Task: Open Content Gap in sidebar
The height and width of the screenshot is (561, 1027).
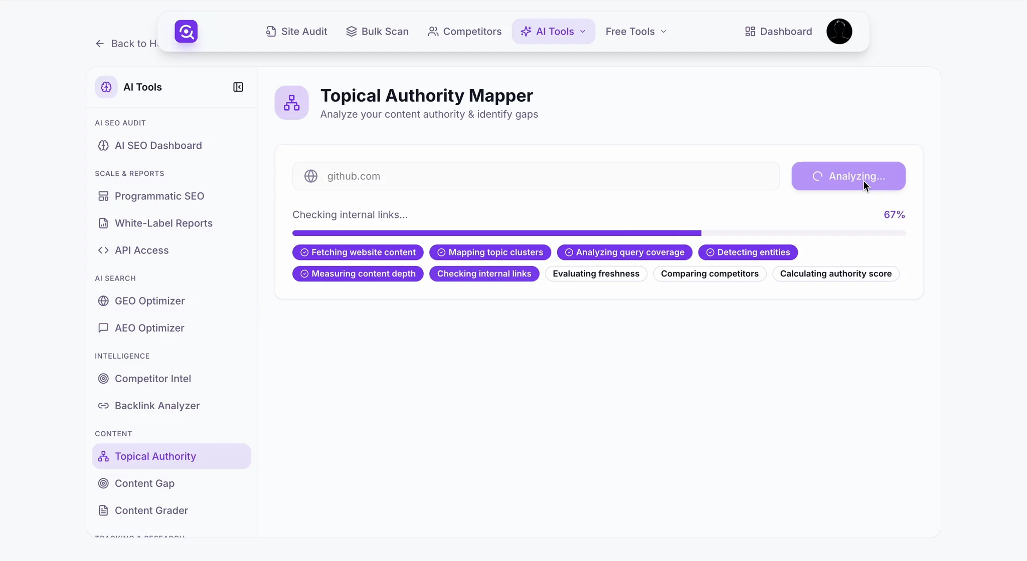Action: (144, 483)
